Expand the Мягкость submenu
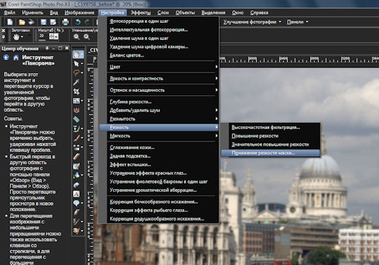The width and height of the screenshot is (379, 265). (x=163, y=136)
